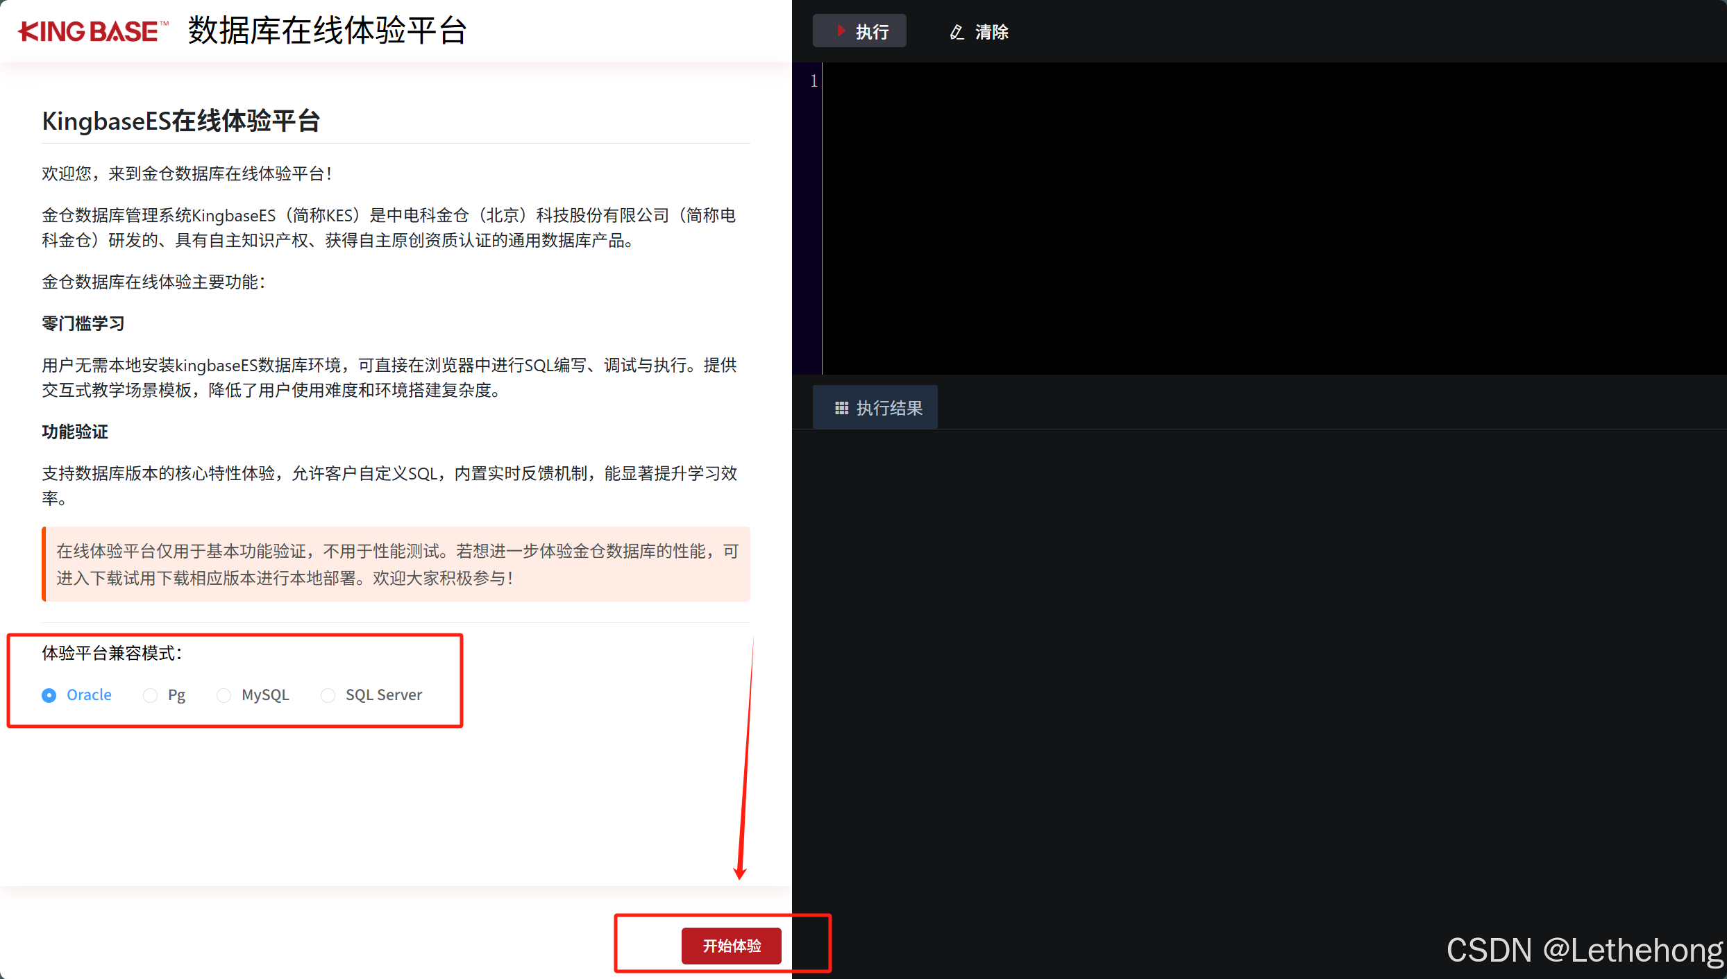Click the 执行 run button

tap(859, 31)
